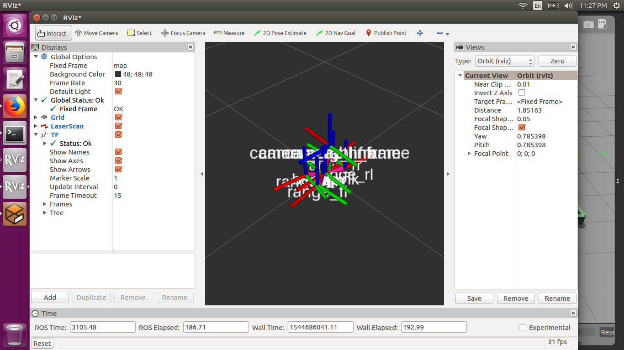This screenshot has width=624, height=350.
Task: Expand the Frames node
Action: coord(45,204)
